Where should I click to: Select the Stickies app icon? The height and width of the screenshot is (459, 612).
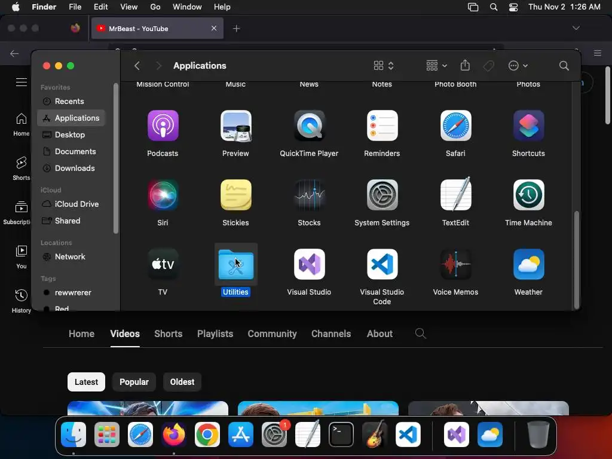[x=235, y=195]
